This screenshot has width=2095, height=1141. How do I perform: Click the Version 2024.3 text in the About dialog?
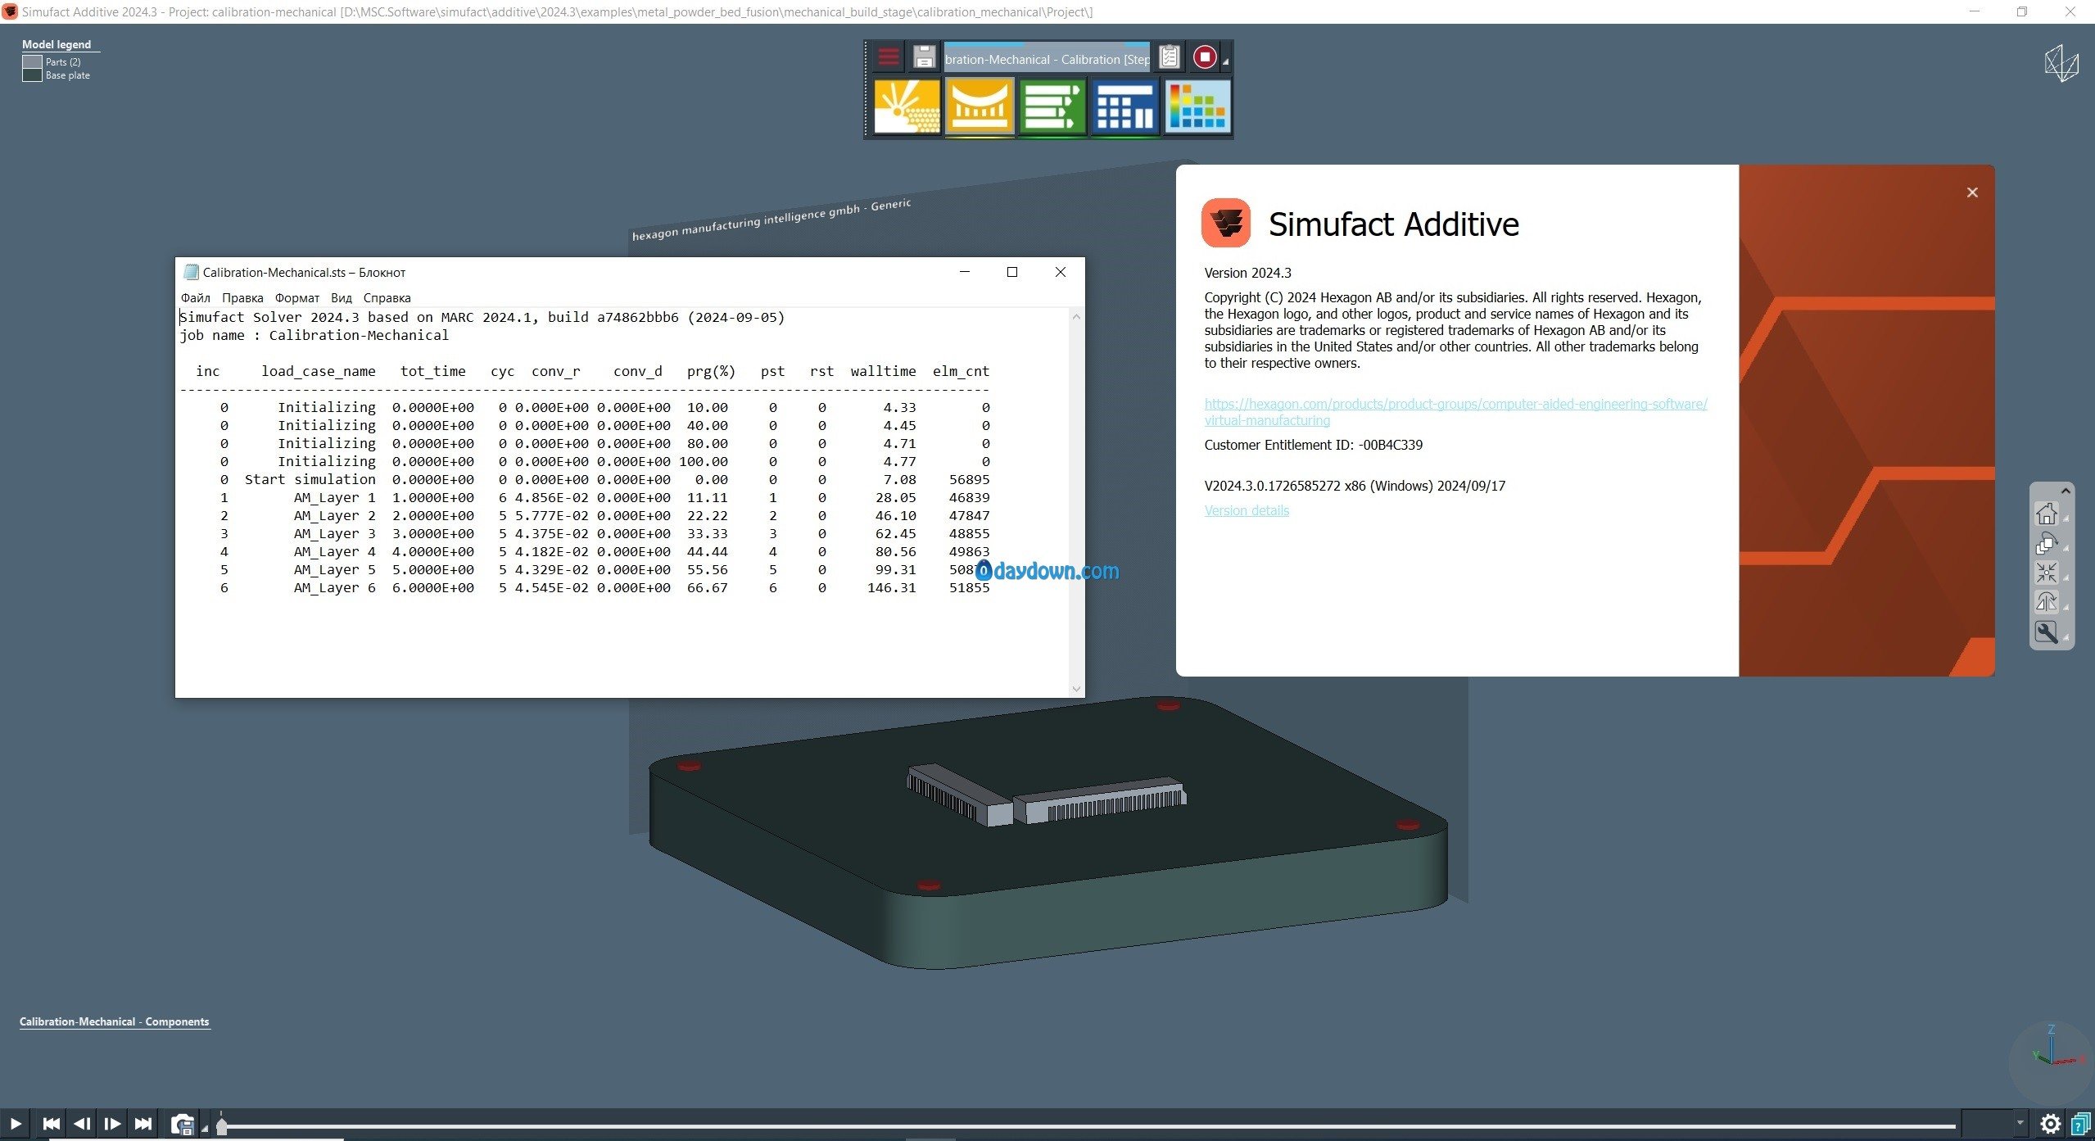(1247, 273)
